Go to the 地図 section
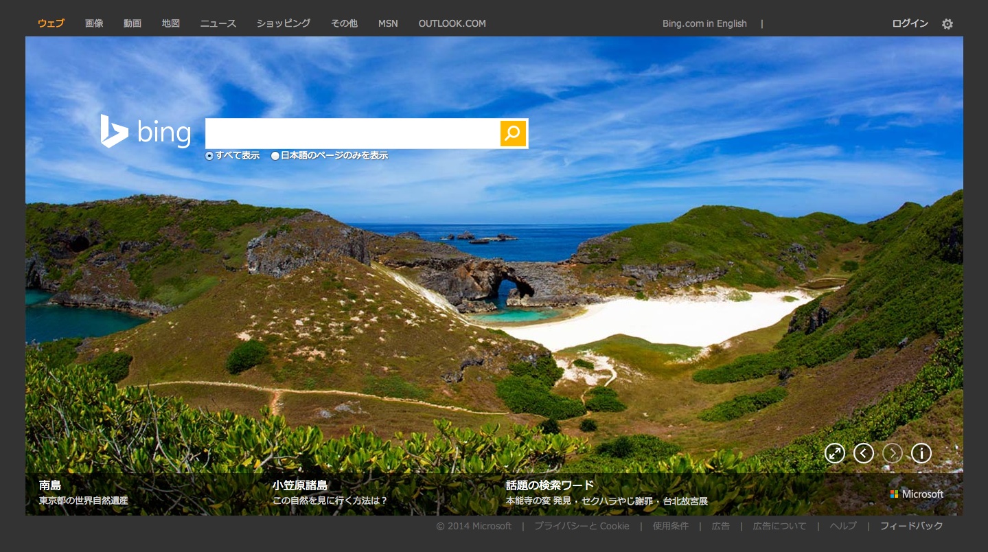The image size is (988, 552). (171, 23)
